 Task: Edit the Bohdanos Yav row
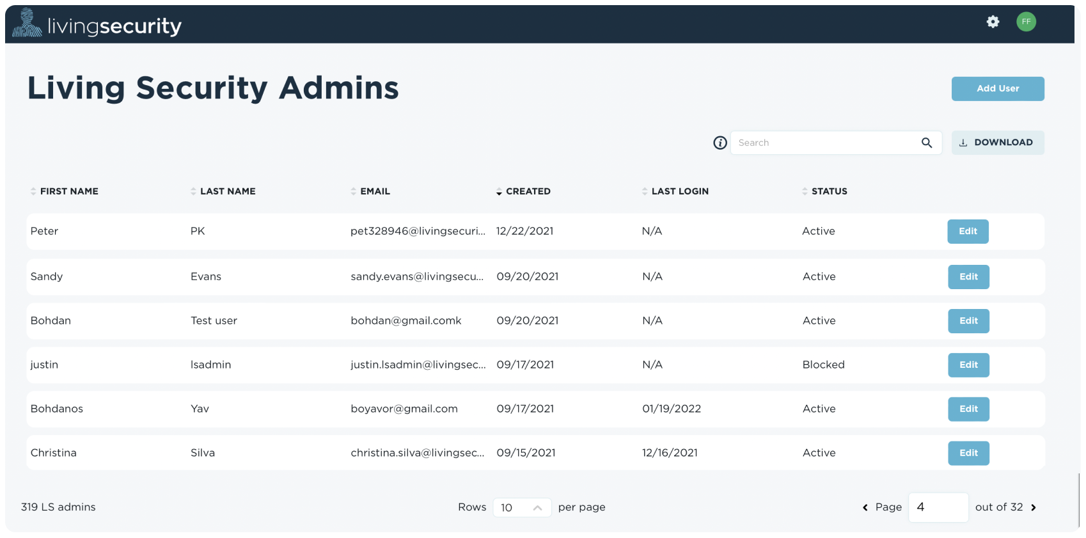coord(968,409)
